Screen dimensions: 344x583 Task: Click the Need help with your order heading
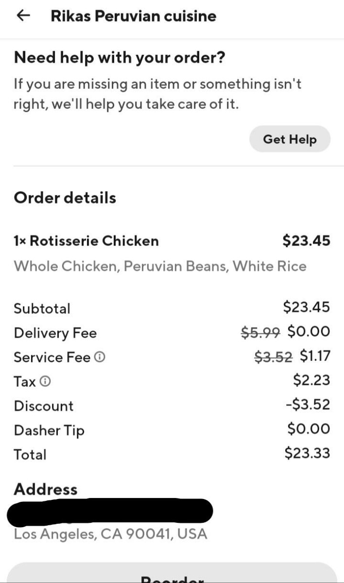click(x=120, y=58)
